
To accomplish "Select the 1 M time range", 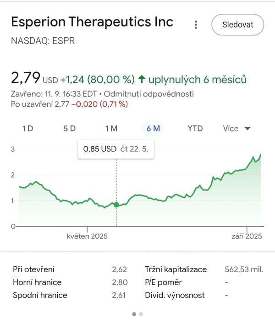I will point(111,128).
